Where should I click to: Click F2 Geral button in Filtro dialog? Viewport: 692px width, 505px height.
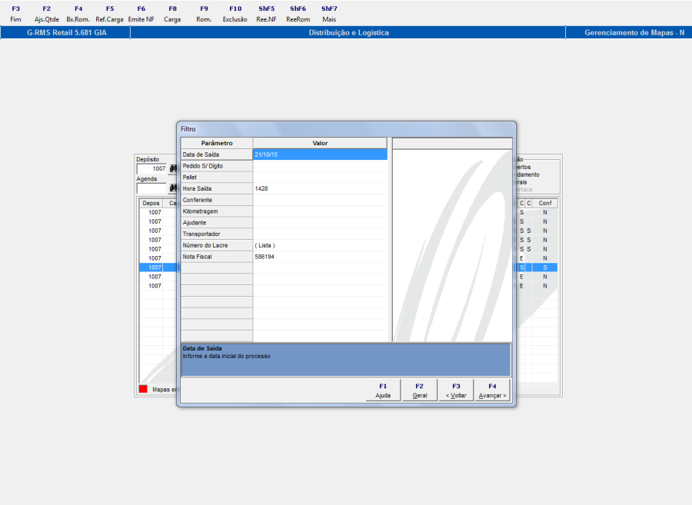click(420, 390)
